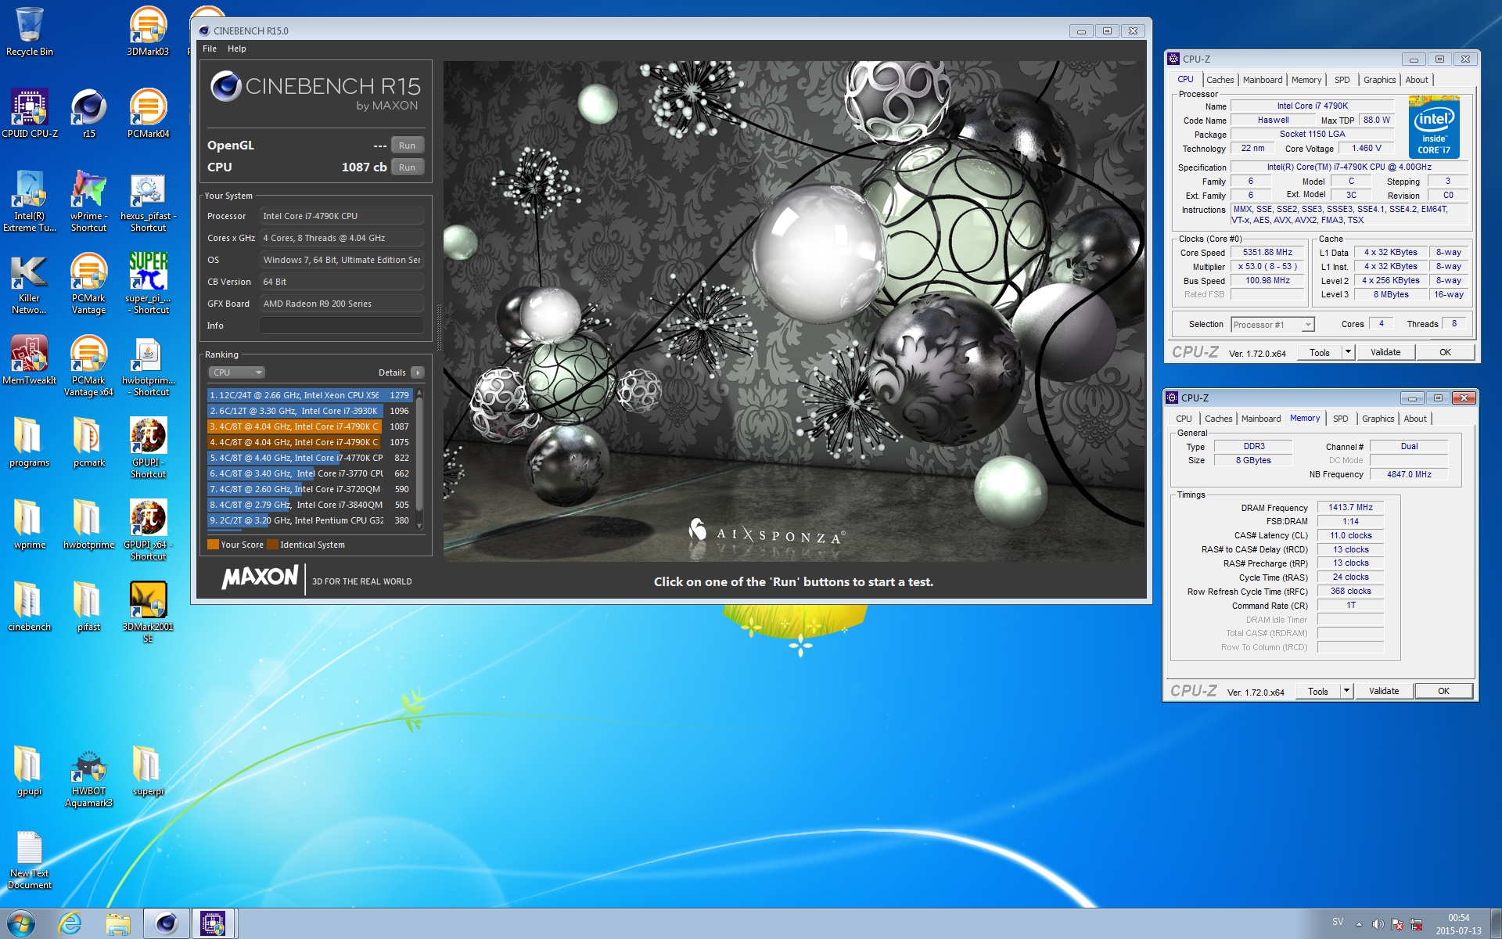Viewport: 1502px width, 939px height.
Task: Switch to Caches tab in upper CPU-Z
Action: (x=1220, y=80)
